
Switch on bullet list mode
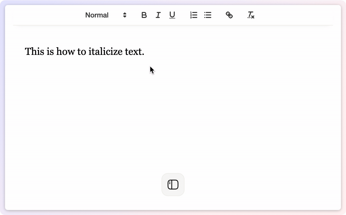click(x=208, y=15)
